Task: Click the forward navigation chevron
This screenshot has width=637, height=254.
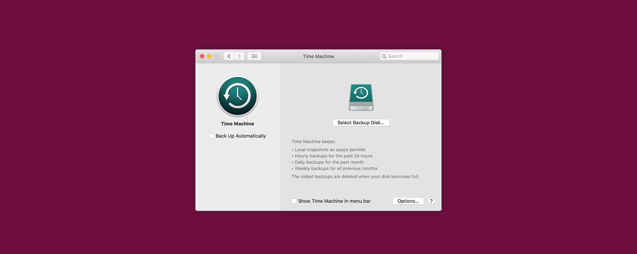Action: [239, 56]
